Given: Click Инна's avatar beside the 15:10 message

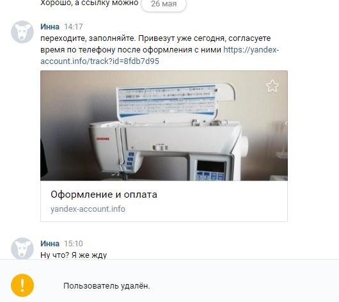Looking at the screenshot, I should [x=22, y=248].
